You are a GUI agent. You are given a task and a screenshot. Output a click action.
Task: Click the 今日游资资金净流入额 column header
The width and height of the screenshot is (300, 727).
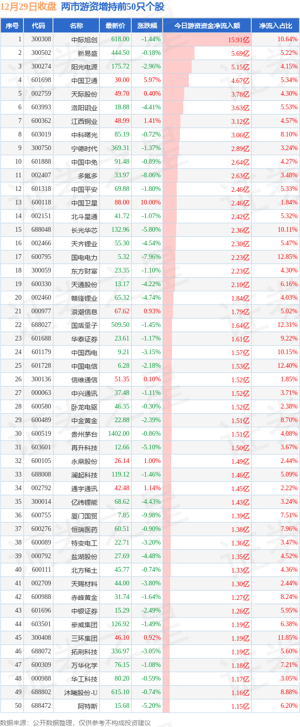coord(207,25)
